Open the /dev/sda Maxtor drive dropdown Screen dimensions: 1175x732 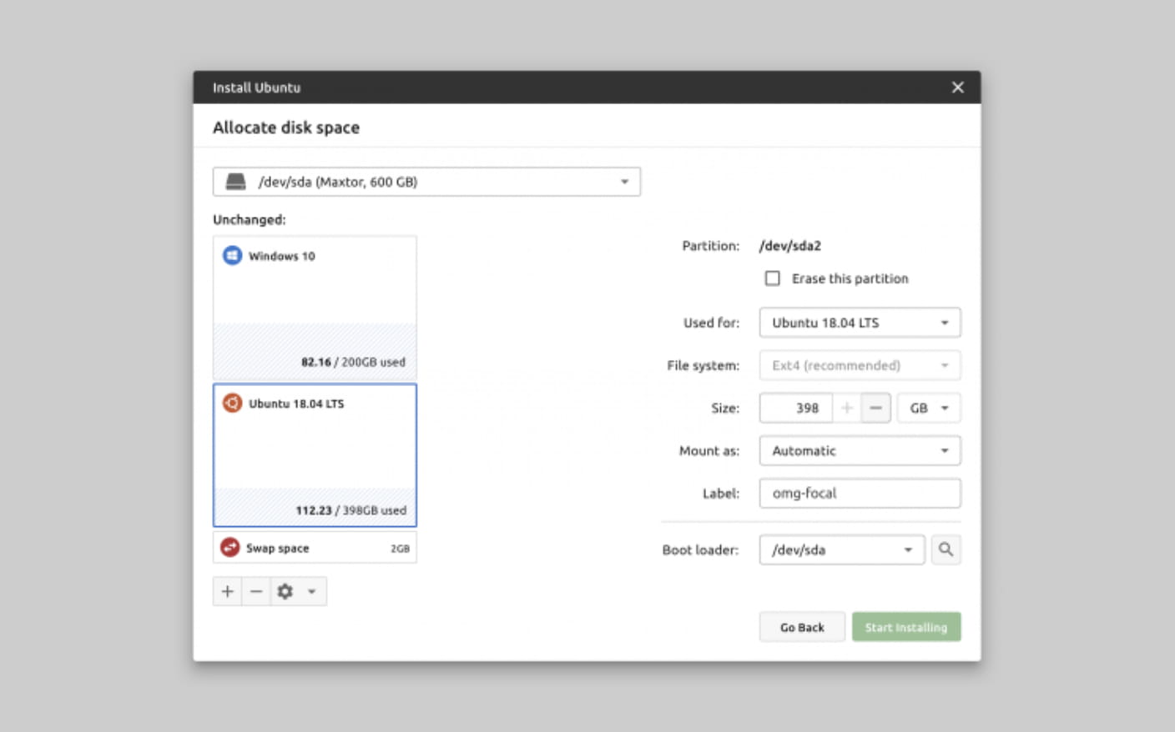pyautogui.click(x=426, y=182)
